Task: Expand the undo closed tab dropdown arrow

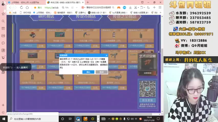Action: click(145, 8)
